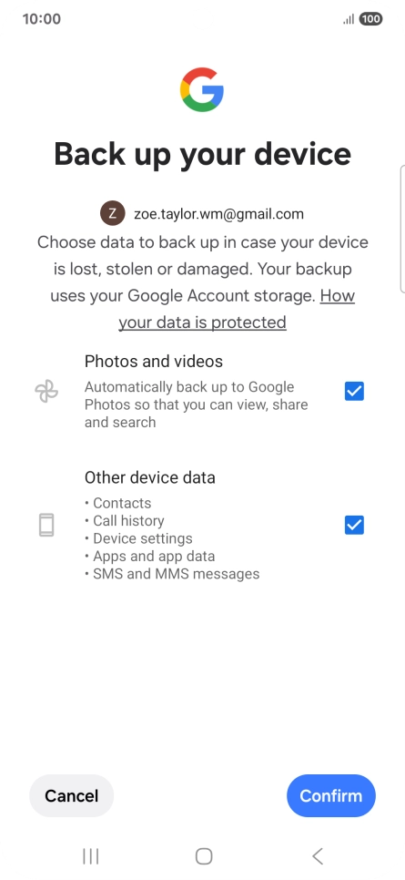This screenshot has height=880, width=405.
Task: Go back using navigation bar arrow
Action: [317, 856]
